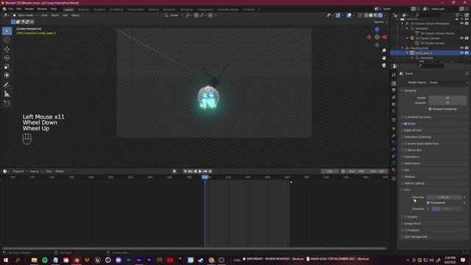Collapse the Sampling panel
Image resolution: width=471 pixels, height=265 pixels.
[x=410, y=91]
